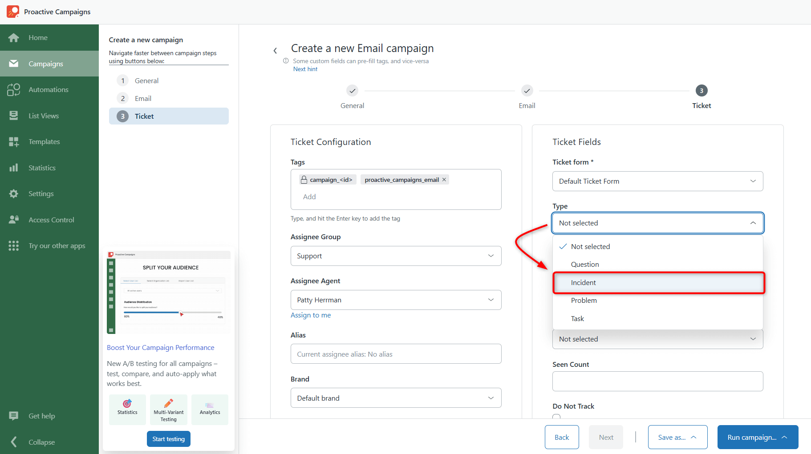811x454 pixels.
Task: Check the Do Not Track checkbox
Action: 556,417
